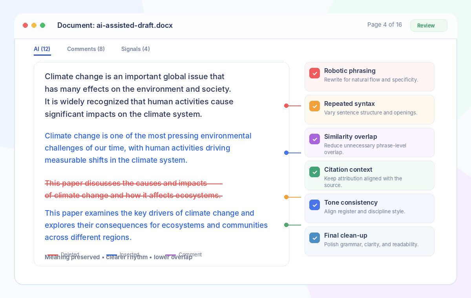Select the green annotation marker dot
Viewport: 471px width, 298px height.
coord(286,225)
